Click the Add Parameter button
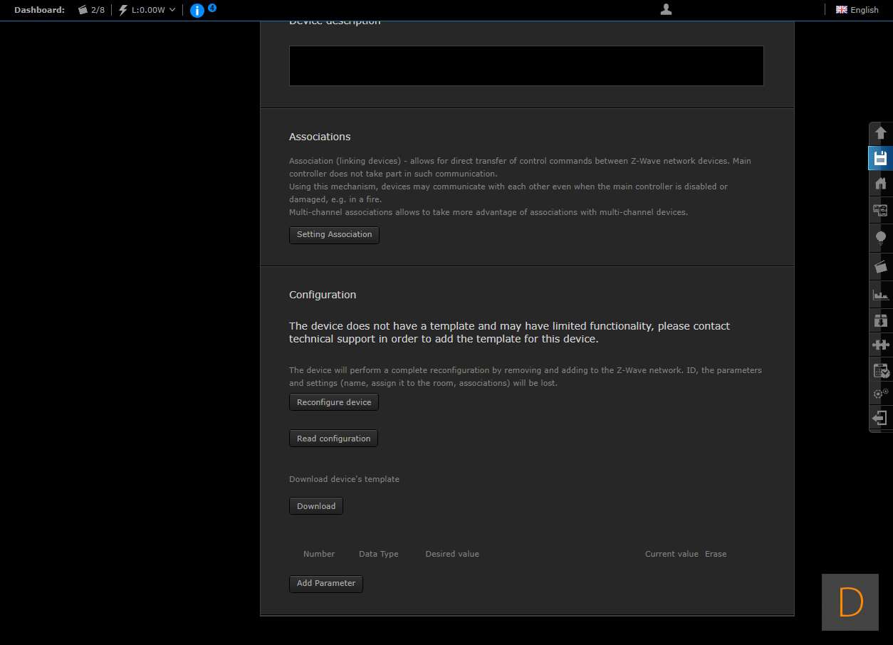 pos(325,584)
